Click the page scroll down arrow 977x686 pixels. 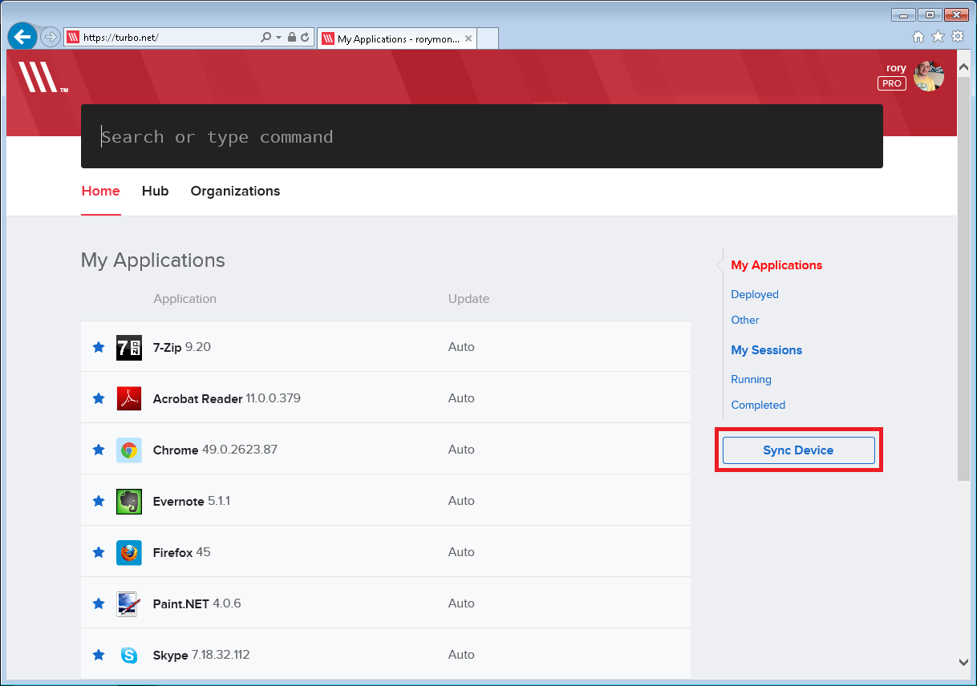(x=963, y=662)
